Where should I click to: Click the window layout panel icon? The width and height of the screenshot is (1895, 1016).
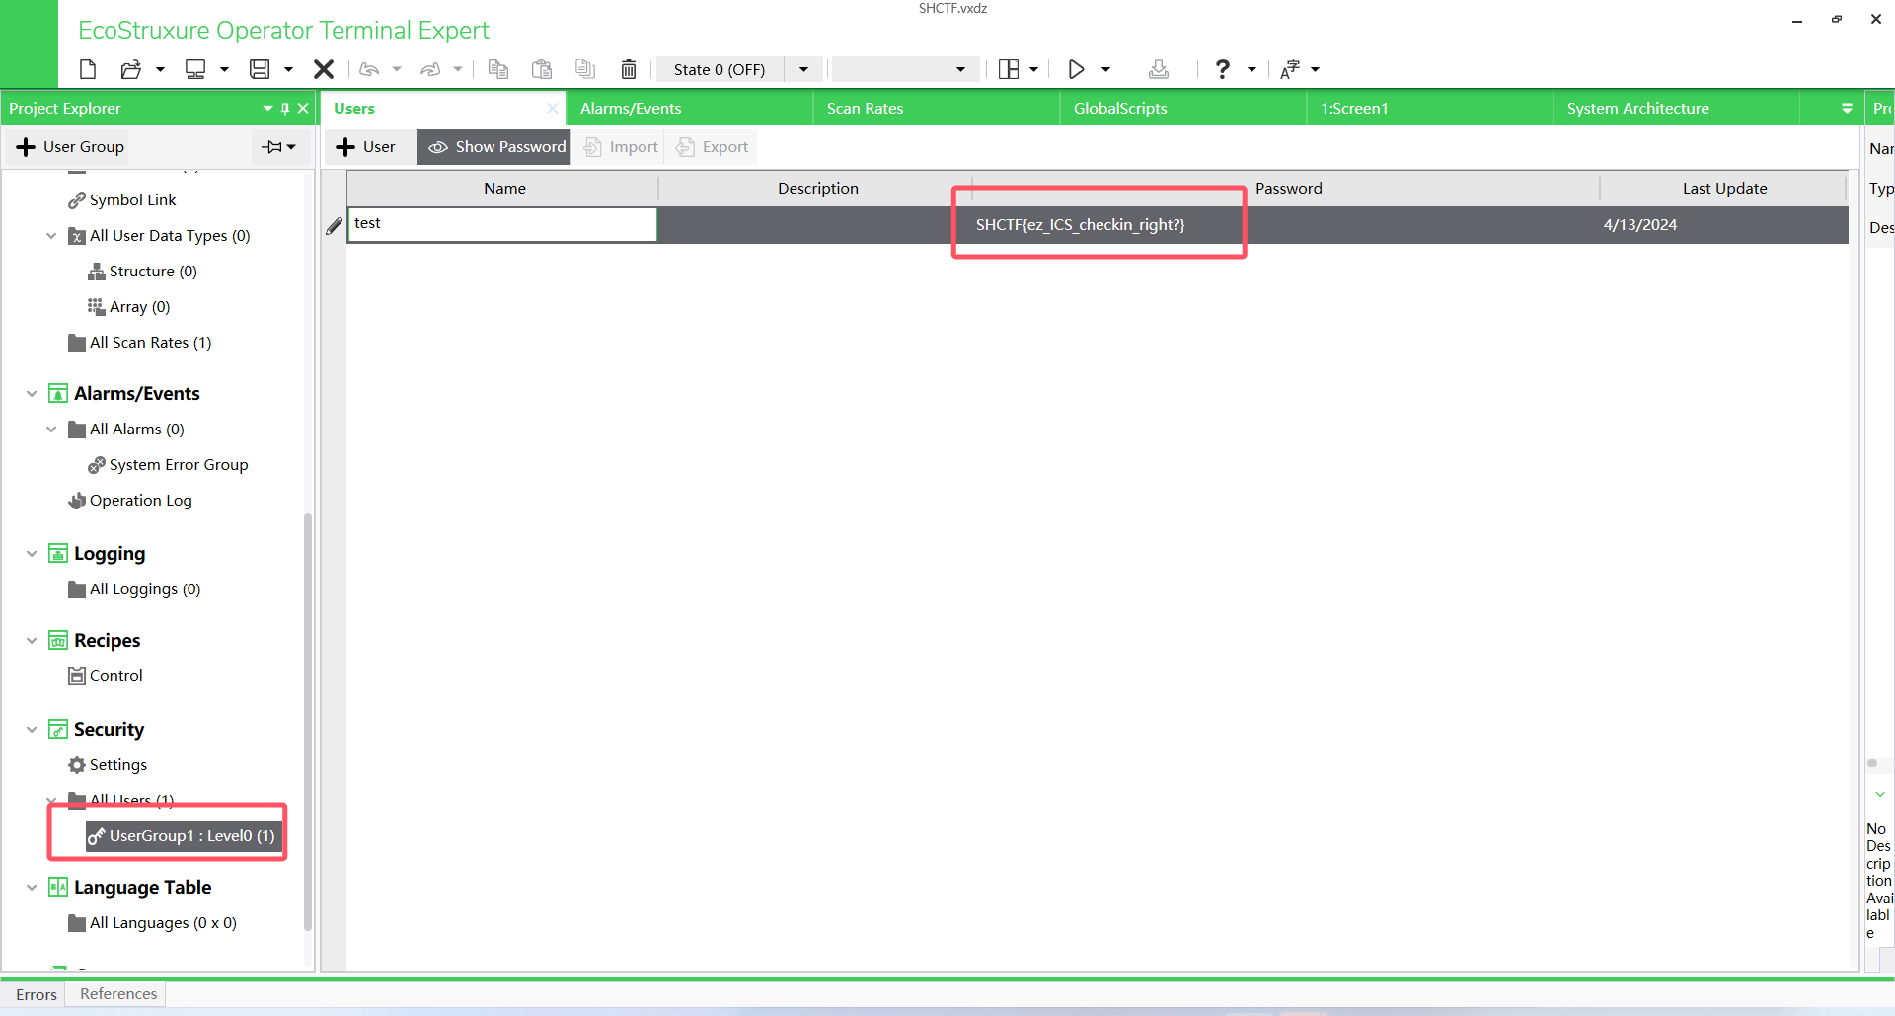1009,69
